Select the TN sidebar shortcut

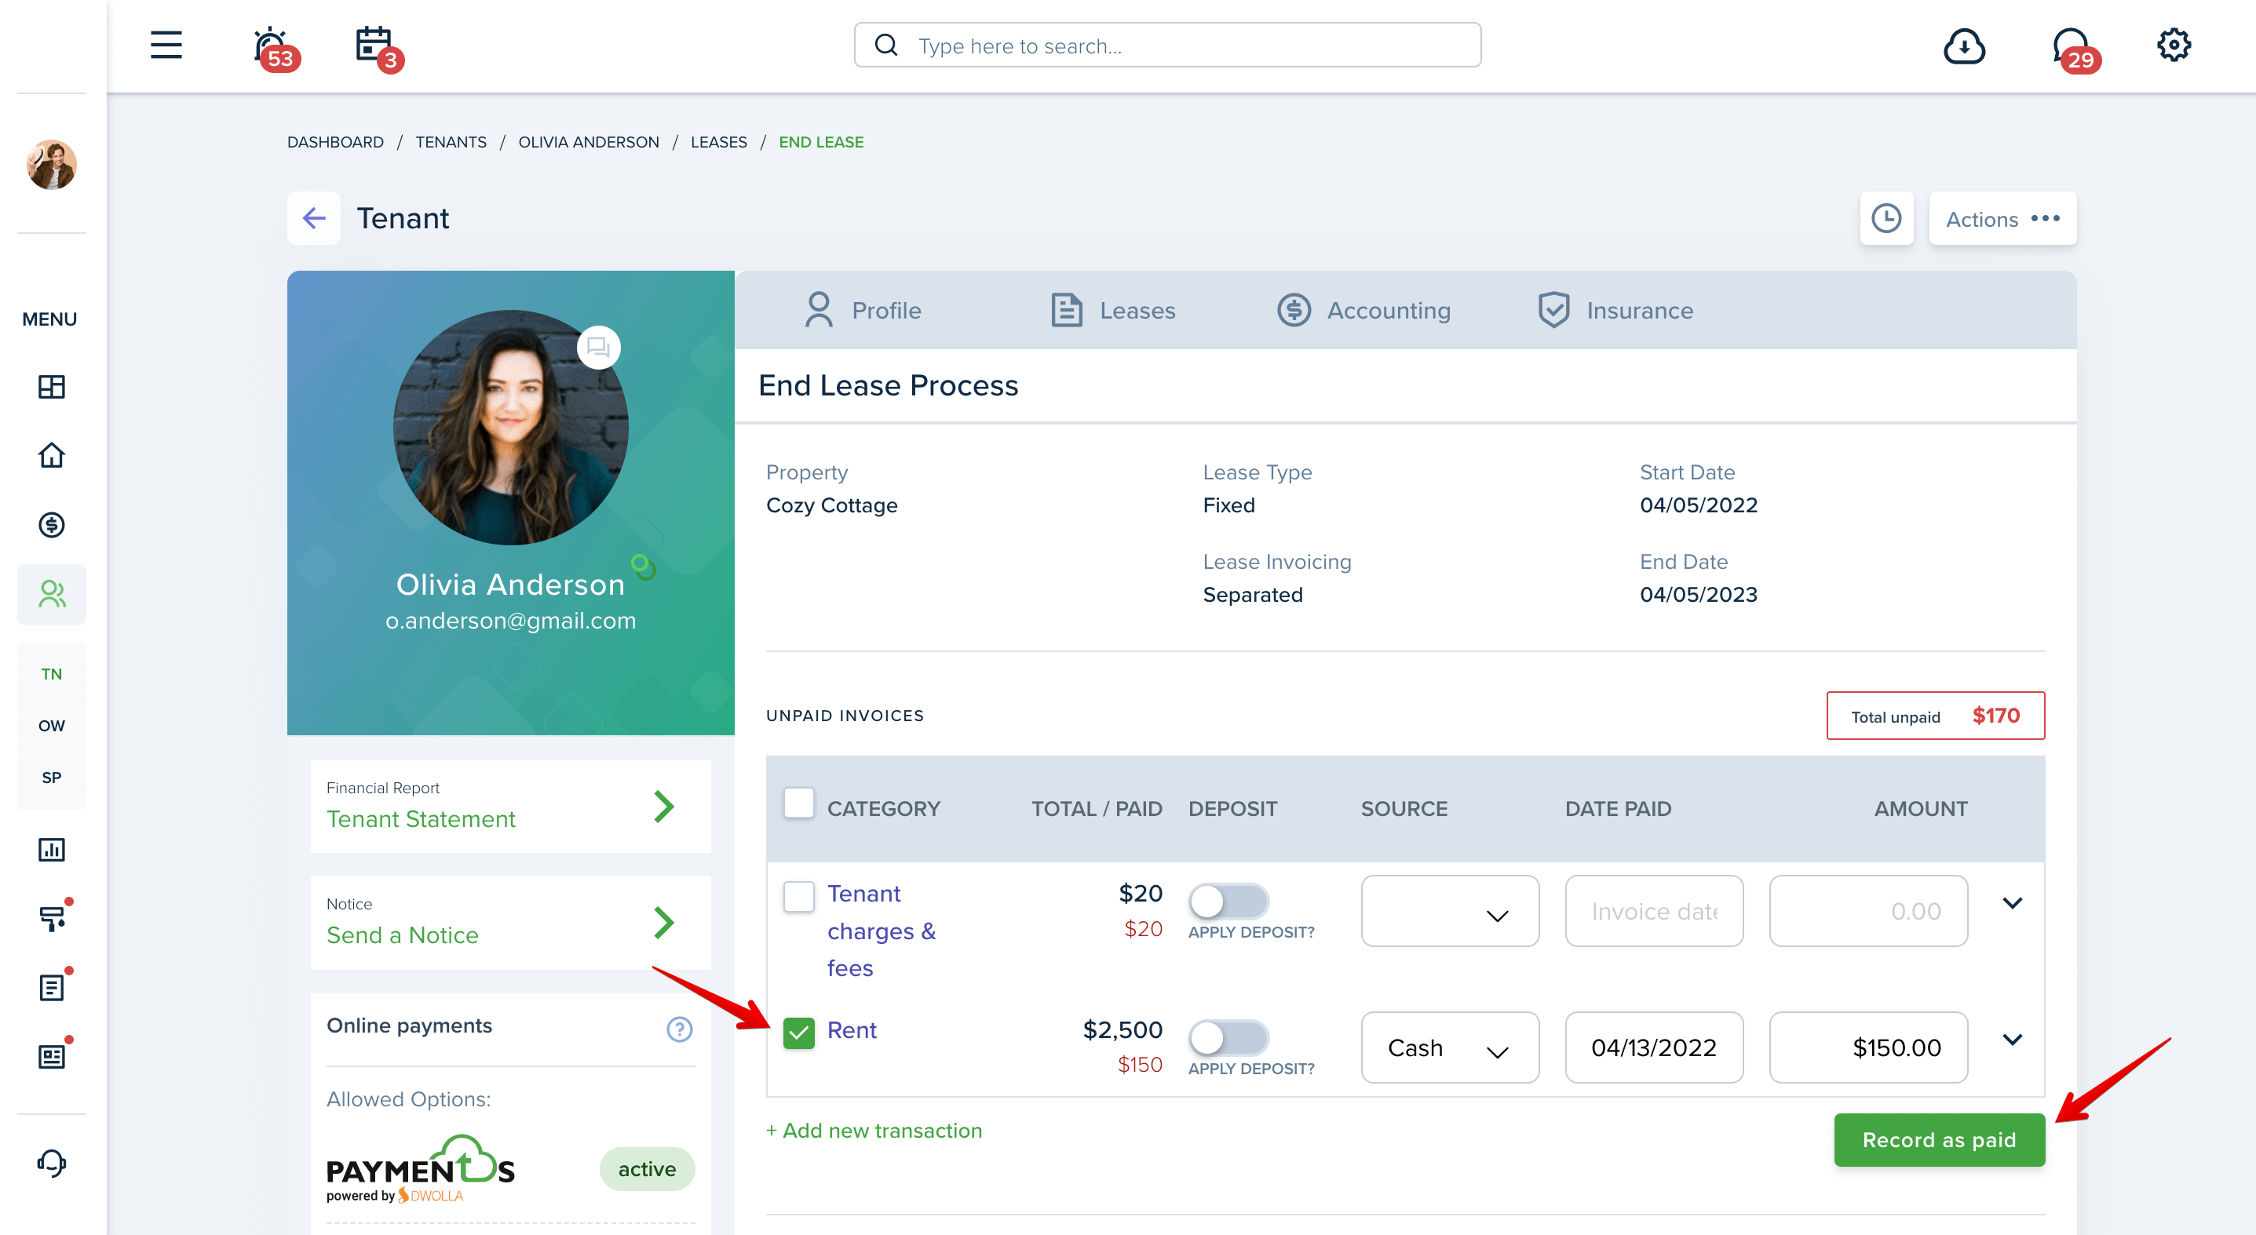tap(52, 674)
